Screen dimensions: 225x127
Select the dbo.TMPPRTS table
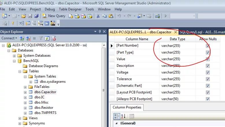coord(45,113)
